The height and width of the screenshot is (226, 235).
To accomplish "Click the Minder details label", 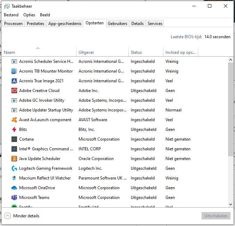I will pyautogui.click(x=26, y=216).
